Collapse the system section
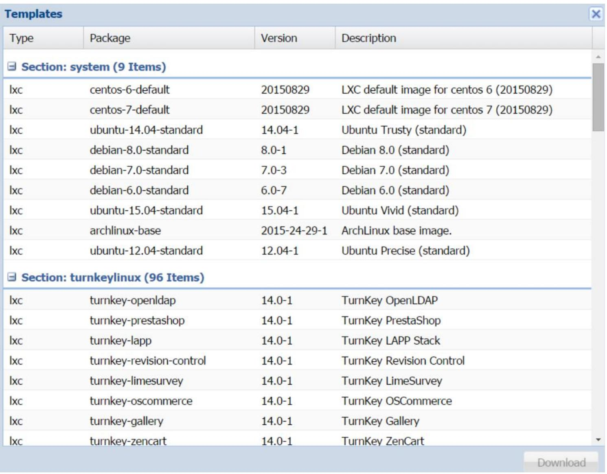The image size is (607, 474). (x=12, y=66)
